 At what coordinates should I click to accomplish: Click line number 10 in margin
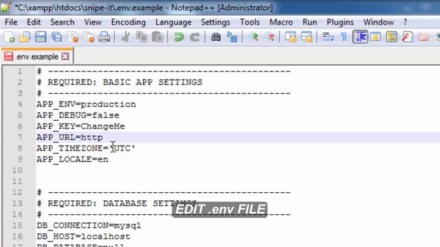[17, 170]
